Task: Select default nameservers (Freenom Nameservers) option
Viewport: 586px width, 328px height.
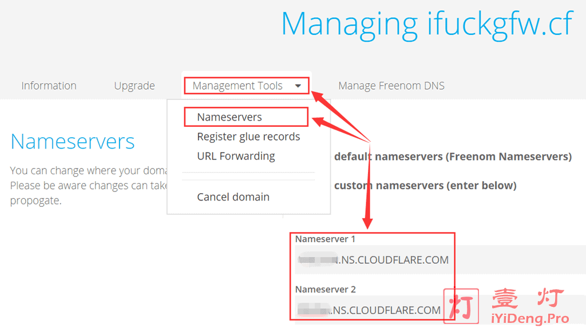Action: click(x=453, y=157)
